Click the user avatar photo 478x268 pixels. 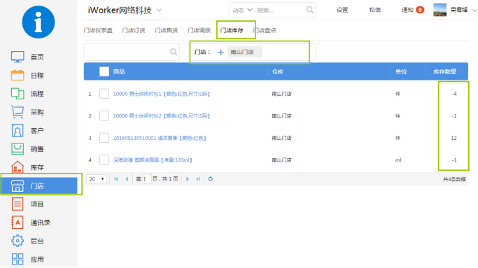pos(440,10)
